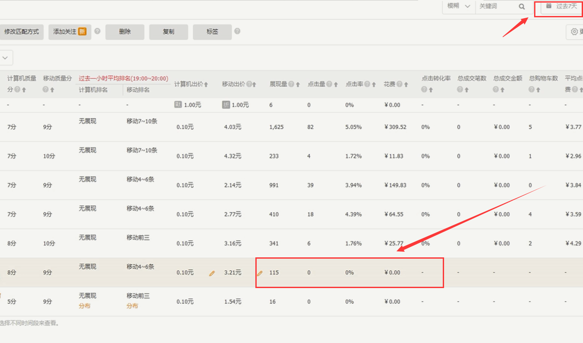Click pencil icon to edit 3.21元 mobile bid
The height and width of the screenshot is (343, 583).
(x=260, y=273)
